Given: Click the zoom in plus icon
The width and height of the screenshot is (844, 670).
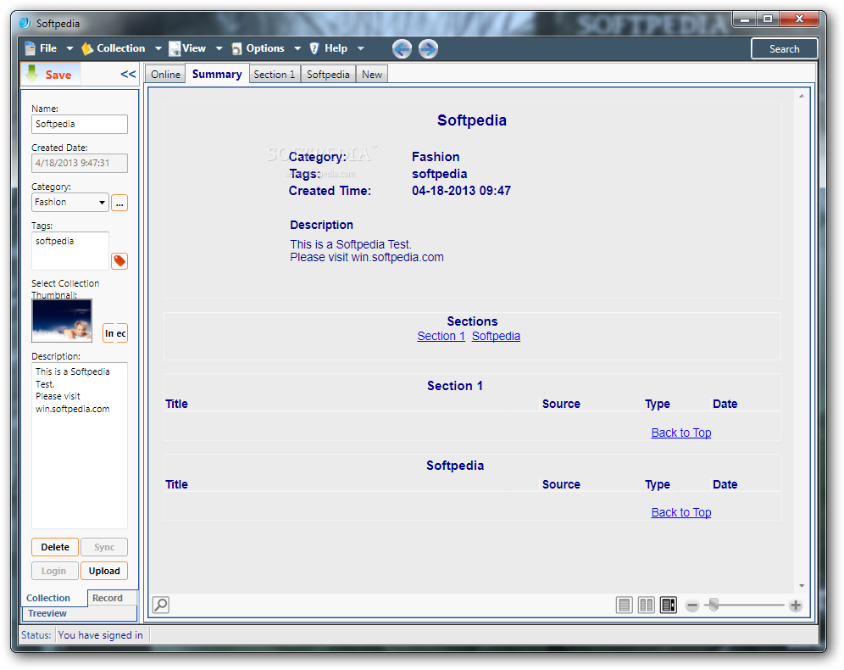Looking at the screenshot, I should point(796,606).
